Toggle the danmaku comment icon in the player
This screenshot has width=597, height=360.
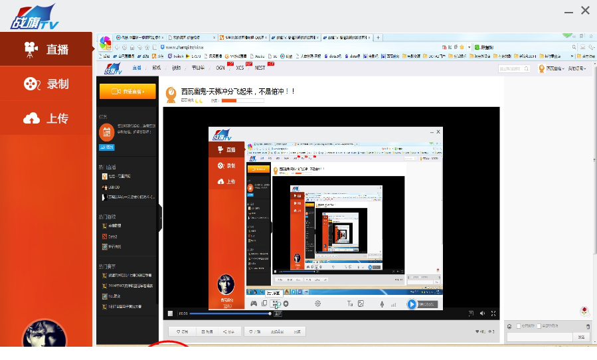tap(471, 313)
